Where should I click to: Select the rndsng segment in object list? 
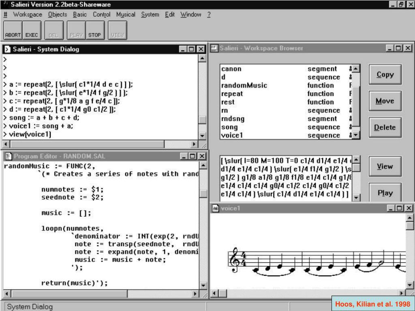pos(286,119)
